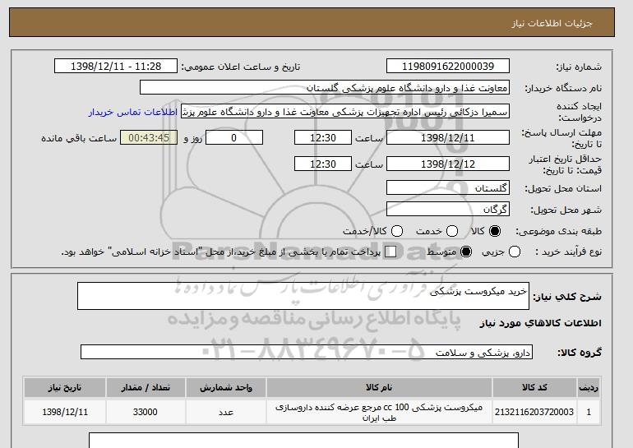
Task: Click the goods group field دارو، پزشکی و سلامت
Action: click(307, 352)
